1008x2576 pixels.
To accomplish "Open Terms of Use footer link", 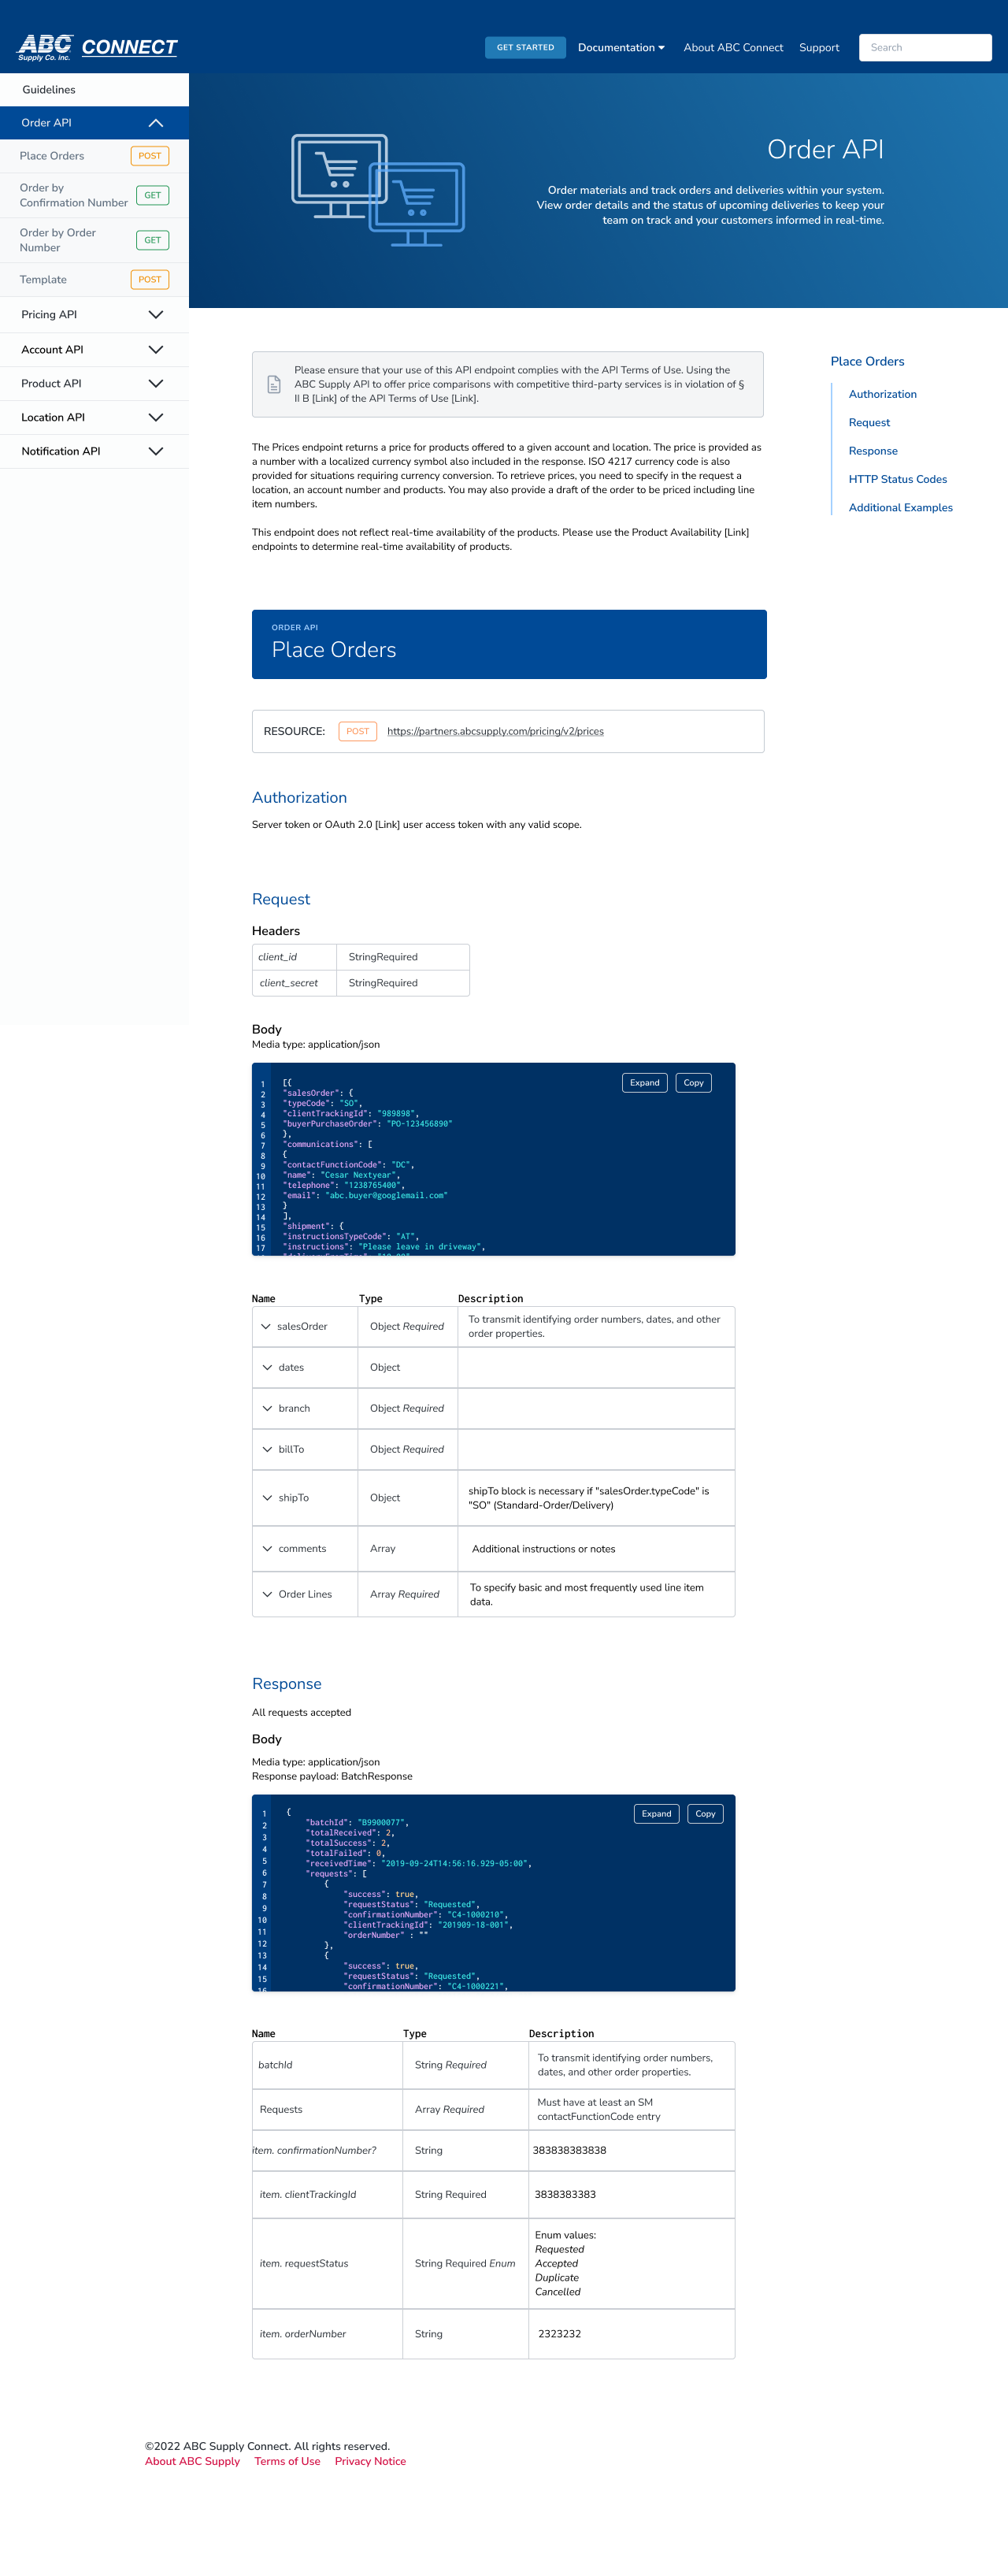I will [287, 2461].
